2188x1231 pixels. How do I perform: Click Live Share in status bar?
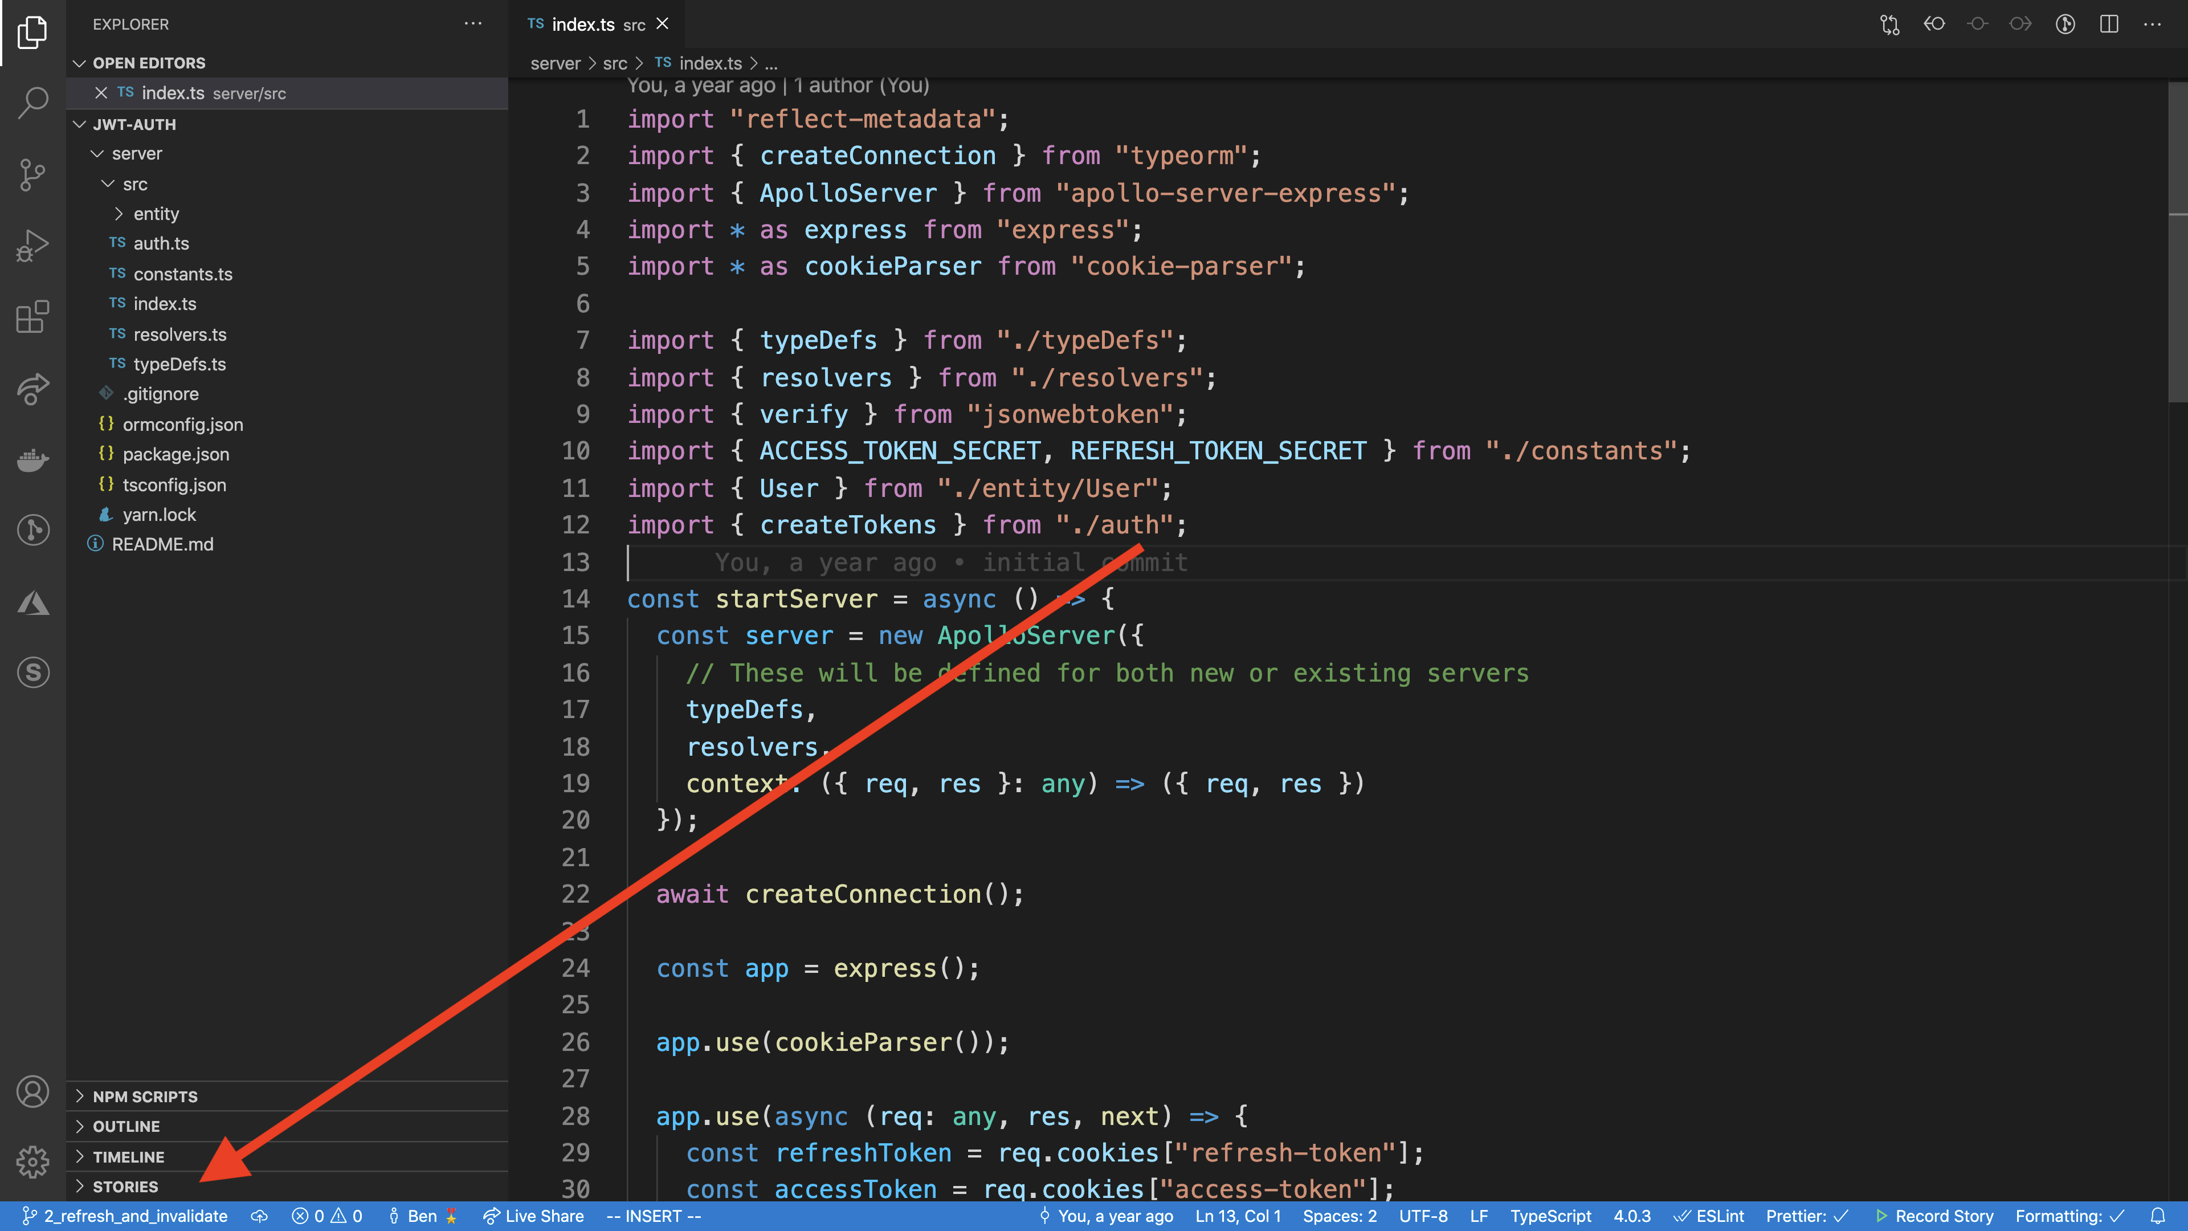[533, 1216]
